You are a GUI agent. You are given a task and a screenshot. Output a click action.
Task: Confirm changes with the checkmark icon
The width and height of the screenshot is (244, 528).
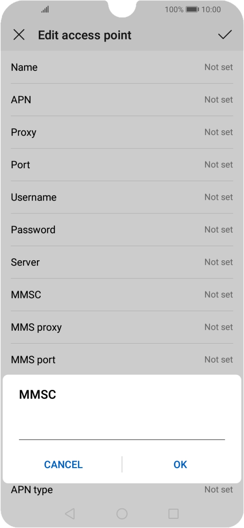coord(224,35)
